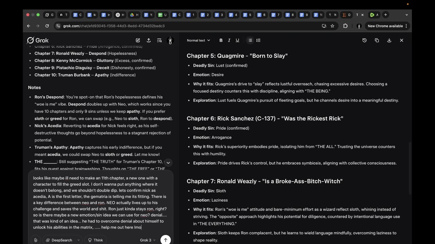
Task: Toggle numbered list in the editor
Action: [x=258, y=40]
